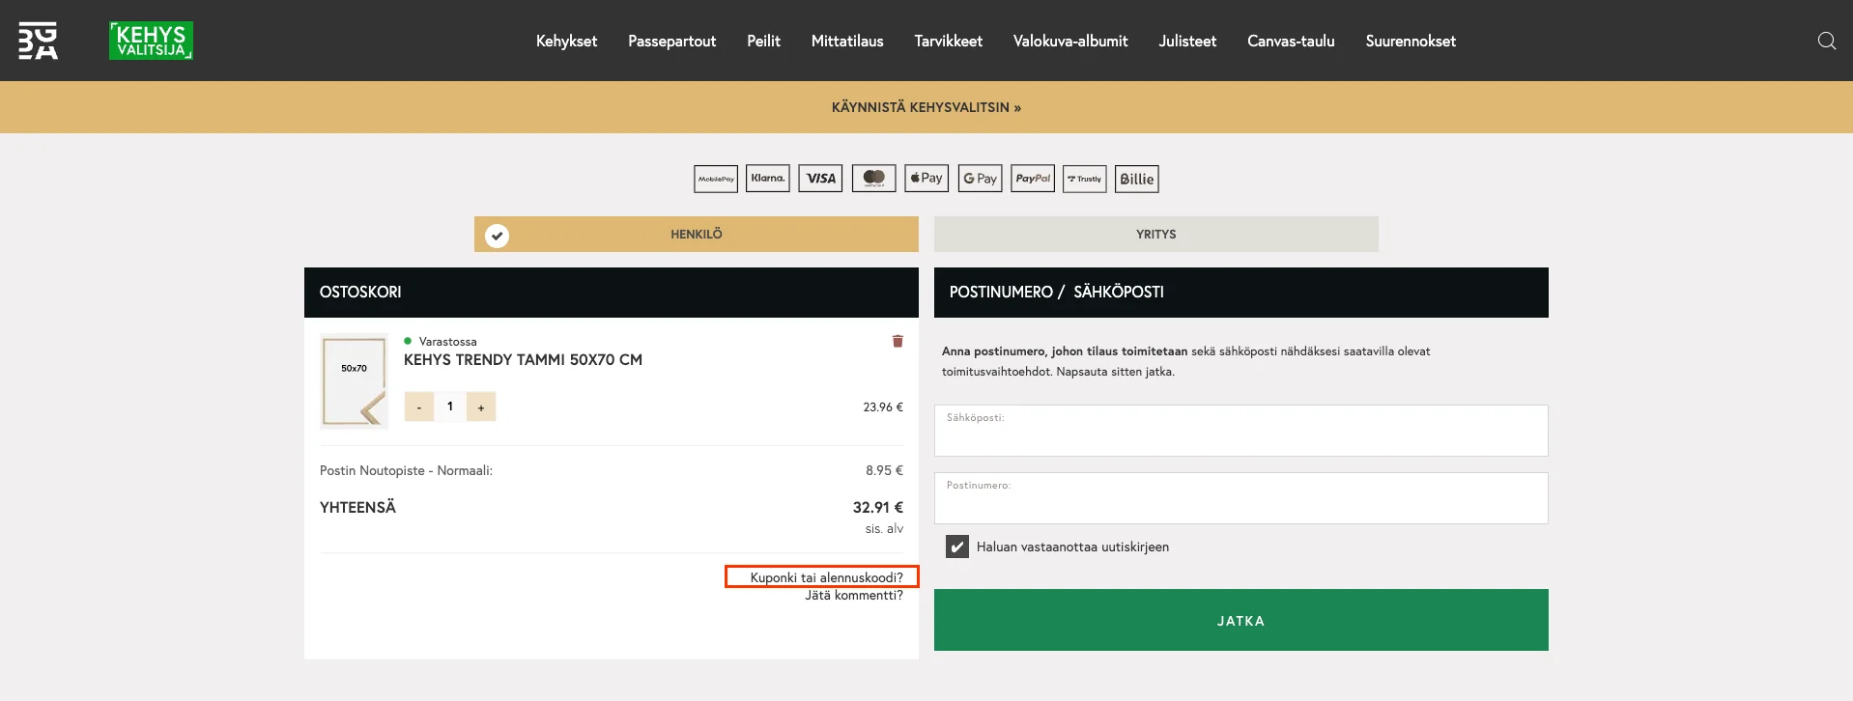Switch to Yritys customer type
The width and height of the screenshot is (1853, 701).
1156,235
